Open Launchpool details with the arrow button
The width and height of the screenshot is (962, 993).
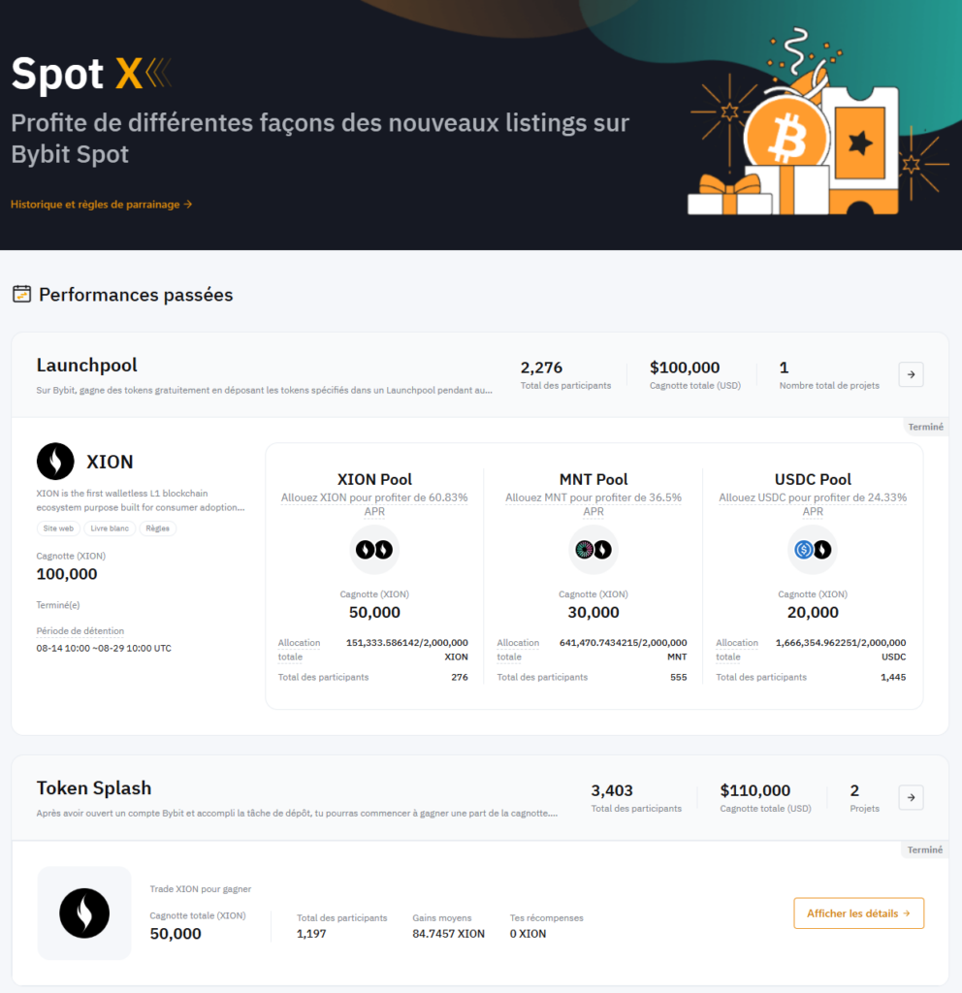(911, 374)
